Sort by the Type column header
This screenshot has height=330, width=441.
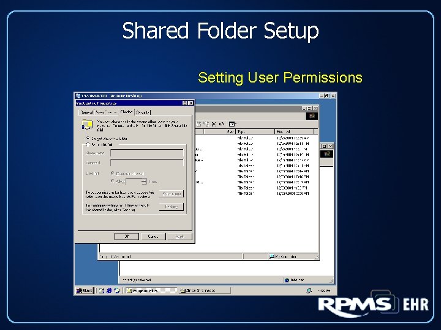point(255,131)
